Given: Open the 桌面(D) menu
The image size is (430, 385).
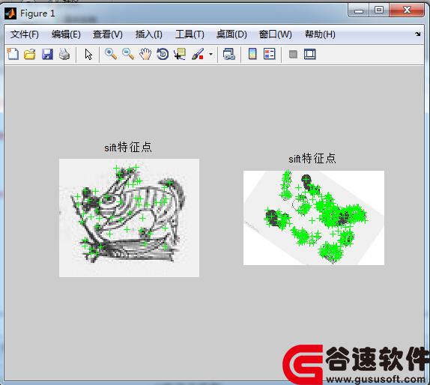Looking at the screenshot, I should click(231, 34).
